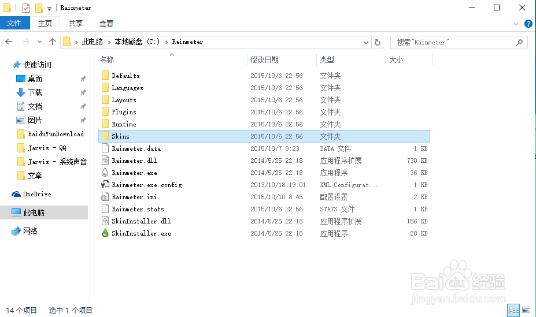Select Jarvis - 系统声音 in the navigation pane
The height and width of the screenshot is (317, 536).
(57, 162)
